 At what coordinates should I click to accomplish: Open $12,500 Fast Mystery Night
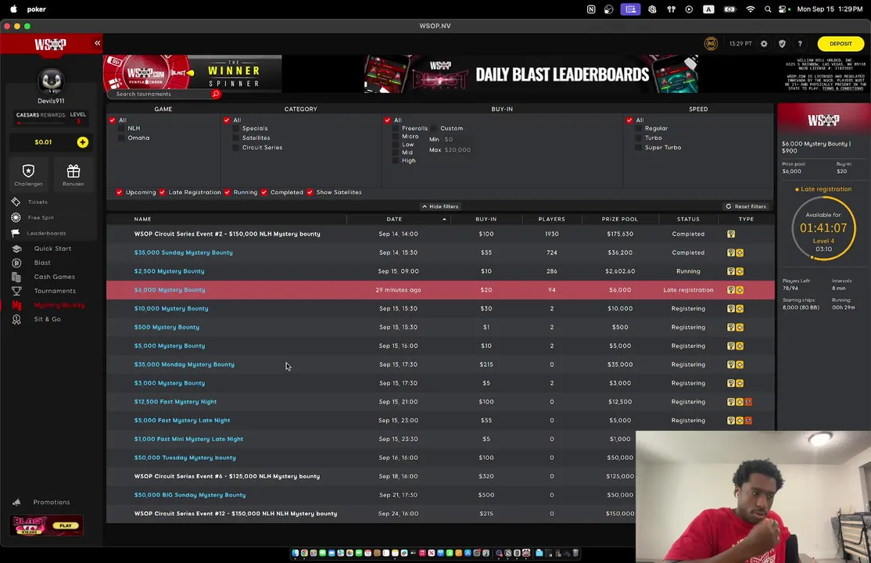pyautogui.click(x=175, y=401)
